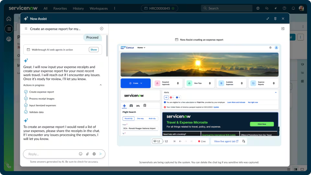Favorite HRC0000845 with the star icon
311x175 pixels.
pos(173,8)
